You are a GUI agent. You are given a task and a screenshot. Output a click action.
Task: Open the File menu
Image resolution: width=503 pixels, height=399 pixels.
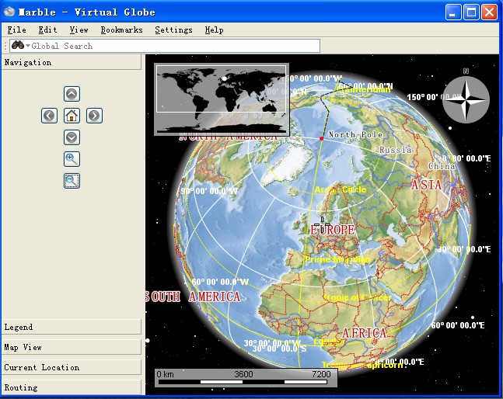click(16, 29)
